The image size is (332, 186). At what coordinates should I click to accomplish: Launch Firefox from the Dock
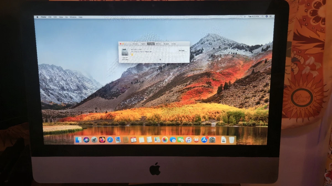(x=102, y=140)
